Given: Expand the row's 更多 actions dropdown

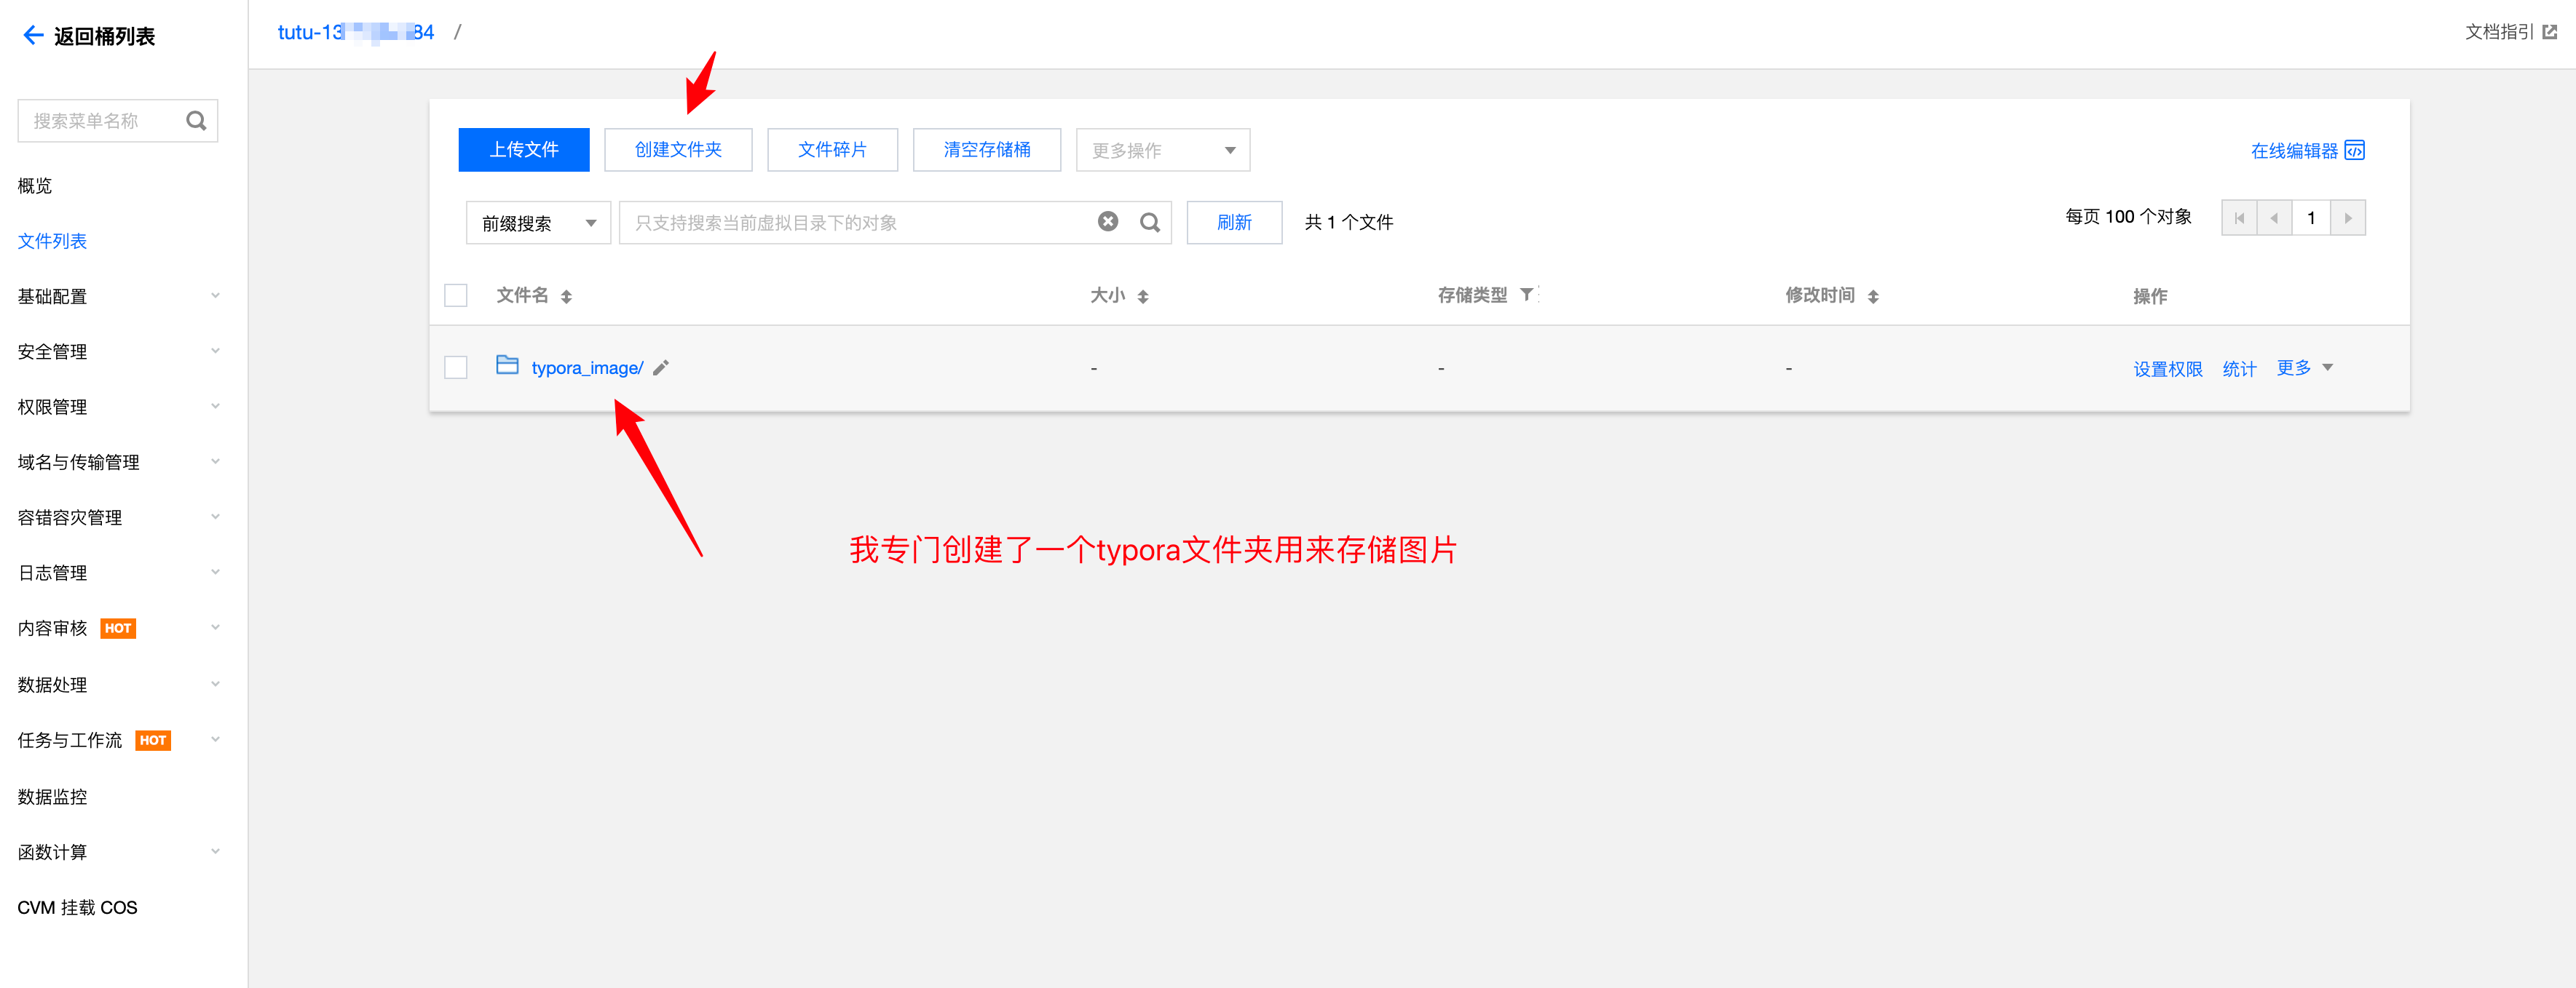Looking at the screenshot, I should tap(2304, 367).
